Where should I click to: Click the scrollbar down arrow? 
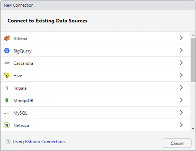(x=193, y=129)
